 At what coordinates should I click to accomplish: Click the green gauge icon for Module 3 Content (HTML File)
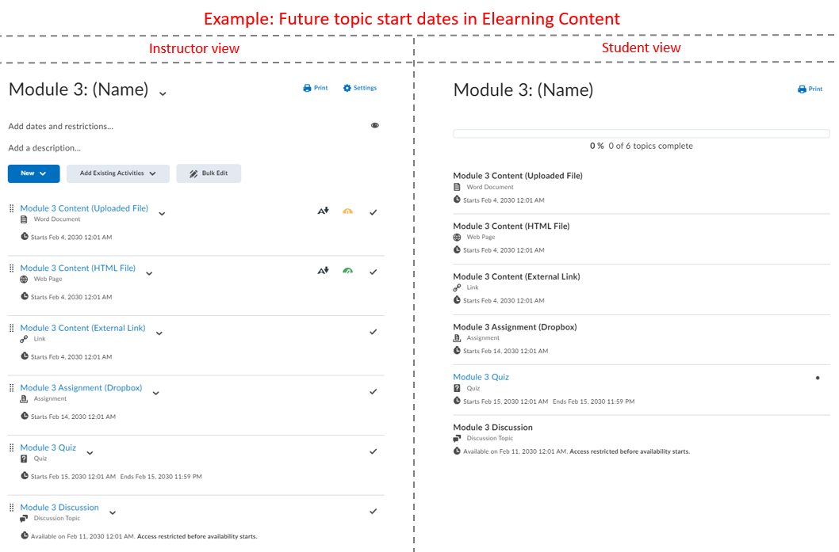click(347, 270)
